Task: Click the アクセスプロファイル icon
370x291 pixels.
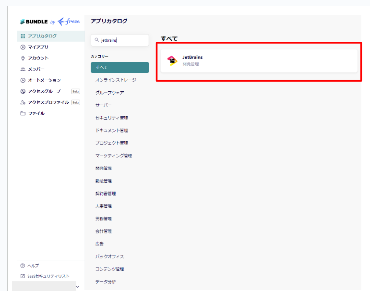Action: coord(23,102)
